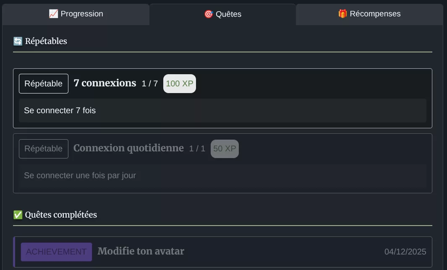Click the chart icon on Progression tab
447x270 pixels.
(53, 14)
